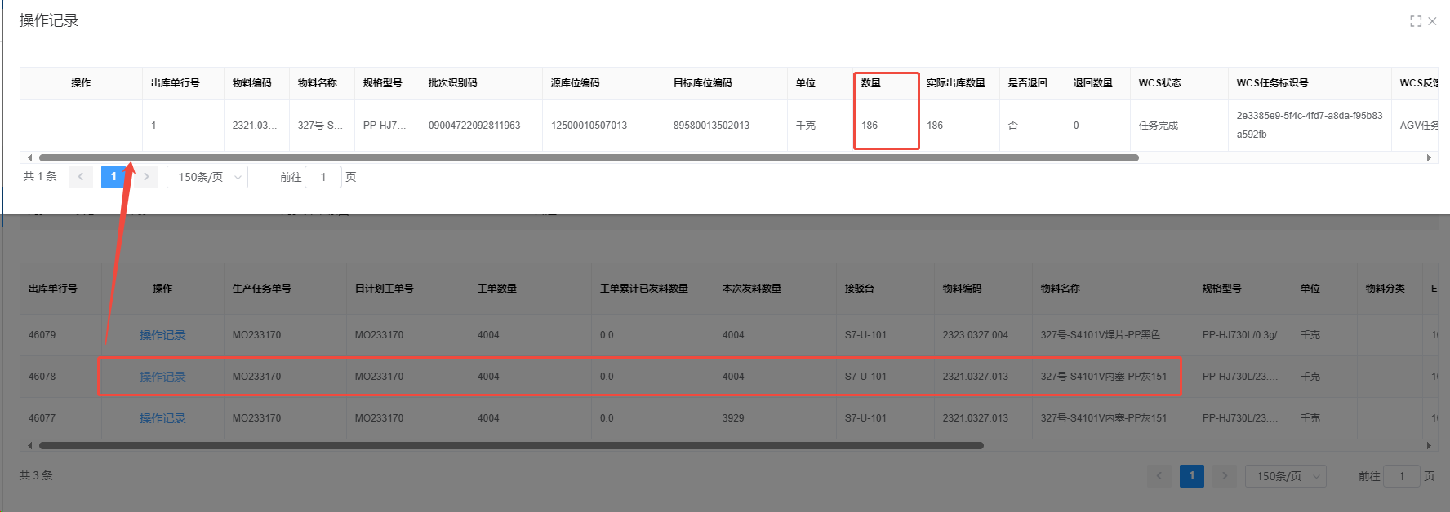Click left scroll arrow of dialog table
The height and width of the screenshot is (512, 1450).
click(30, 158)
